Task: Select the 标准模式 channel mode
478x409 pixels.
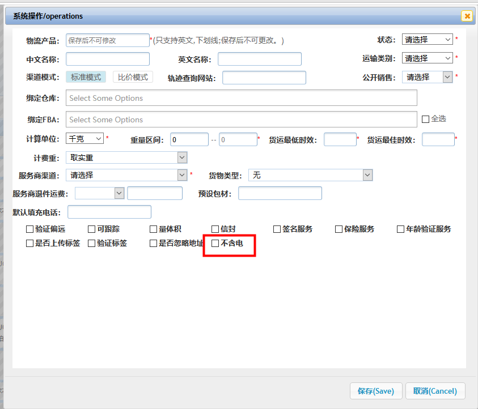Action: (86, 77)
